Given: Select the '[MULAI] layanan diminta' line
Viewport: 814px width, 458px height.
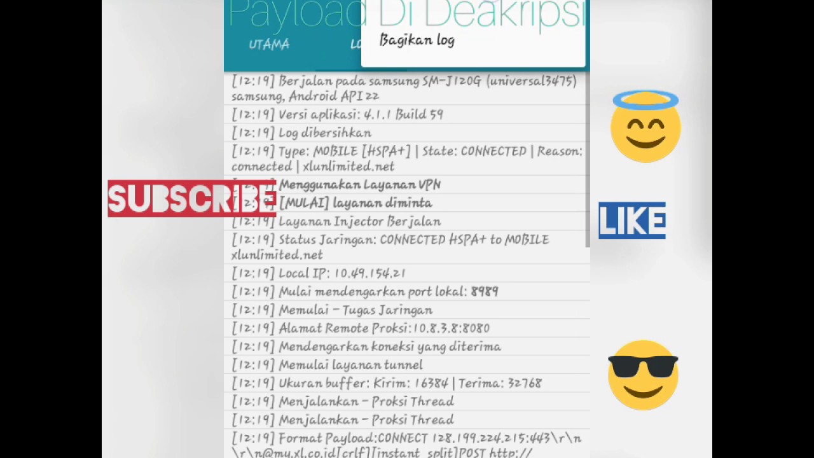Looking at the screenshot, I should point(407,203).
